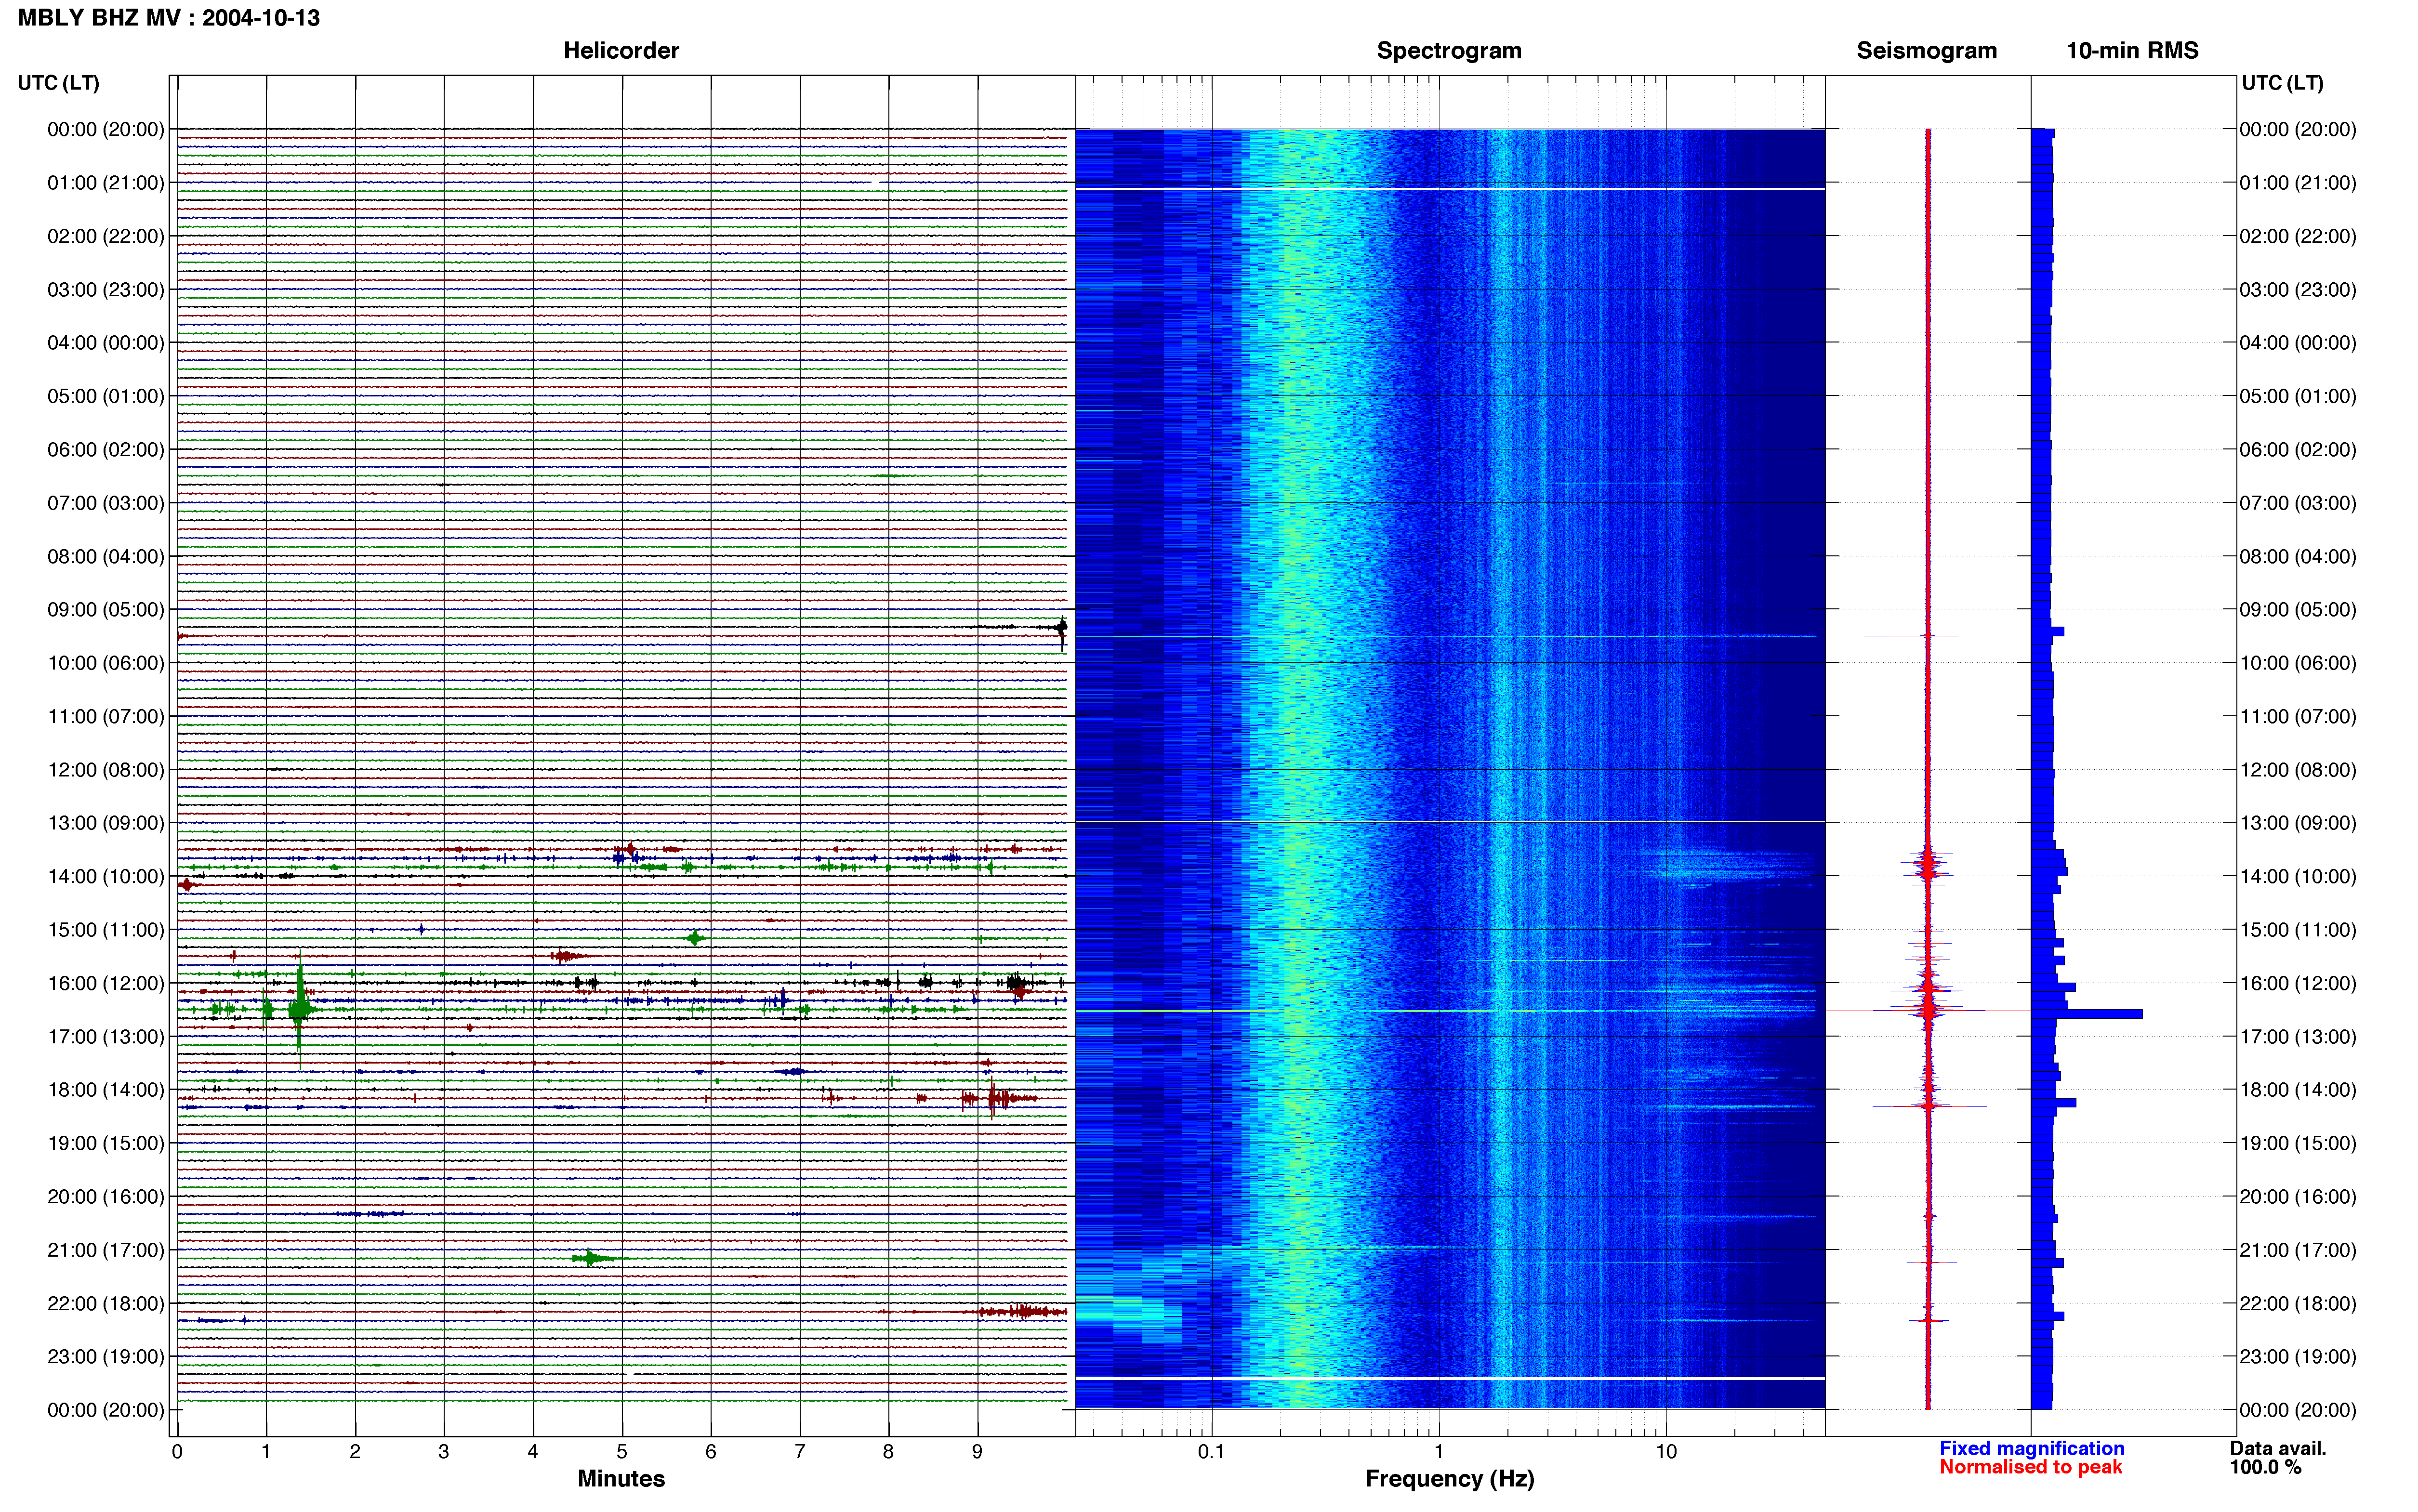Click left-axis time label '18:00 (14:00)'
2418x1512 pixels.
(x=106, y=1090)
